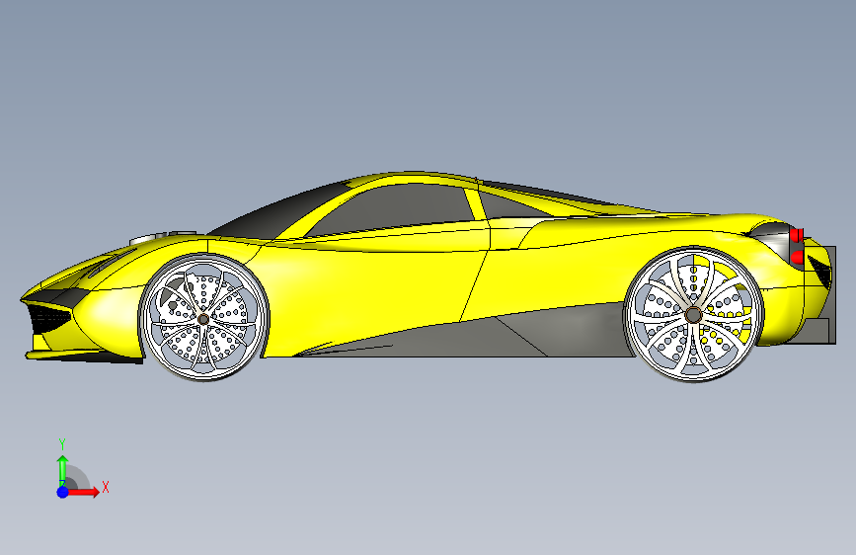Pick the small rear quarter window
Screen dimensions: 856x555
click(510, 206)
